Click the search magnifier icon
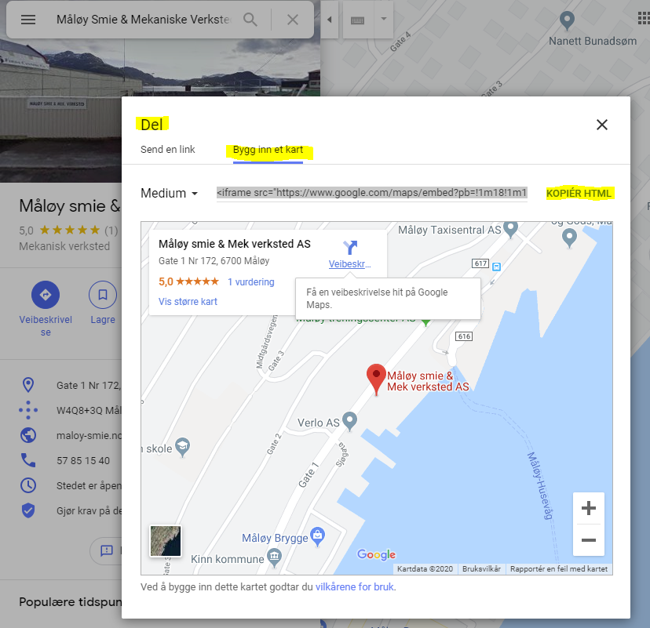 [250, 20]
